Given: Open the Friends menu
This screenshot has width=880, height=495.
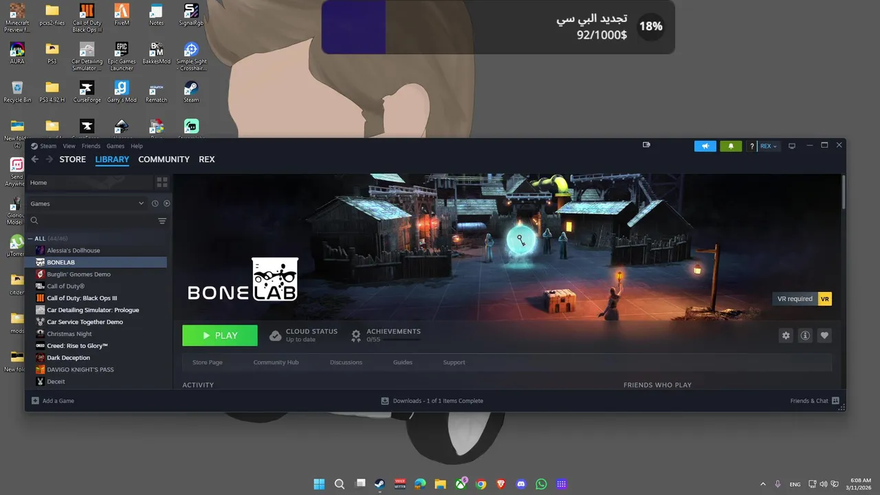Looking at the screenshot, I should coord(91,146).
